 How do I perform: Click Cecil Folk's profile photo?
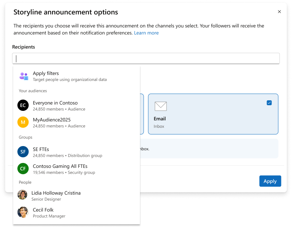click(x=23, y=213)
